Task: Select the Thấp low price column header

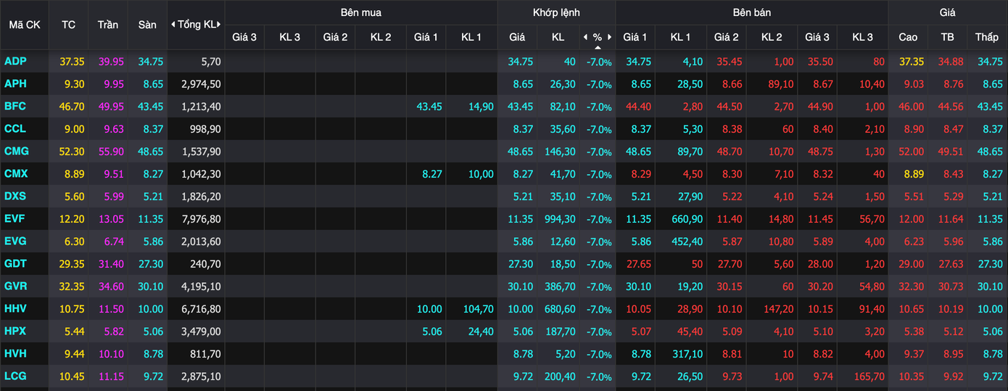Action: 986,37
